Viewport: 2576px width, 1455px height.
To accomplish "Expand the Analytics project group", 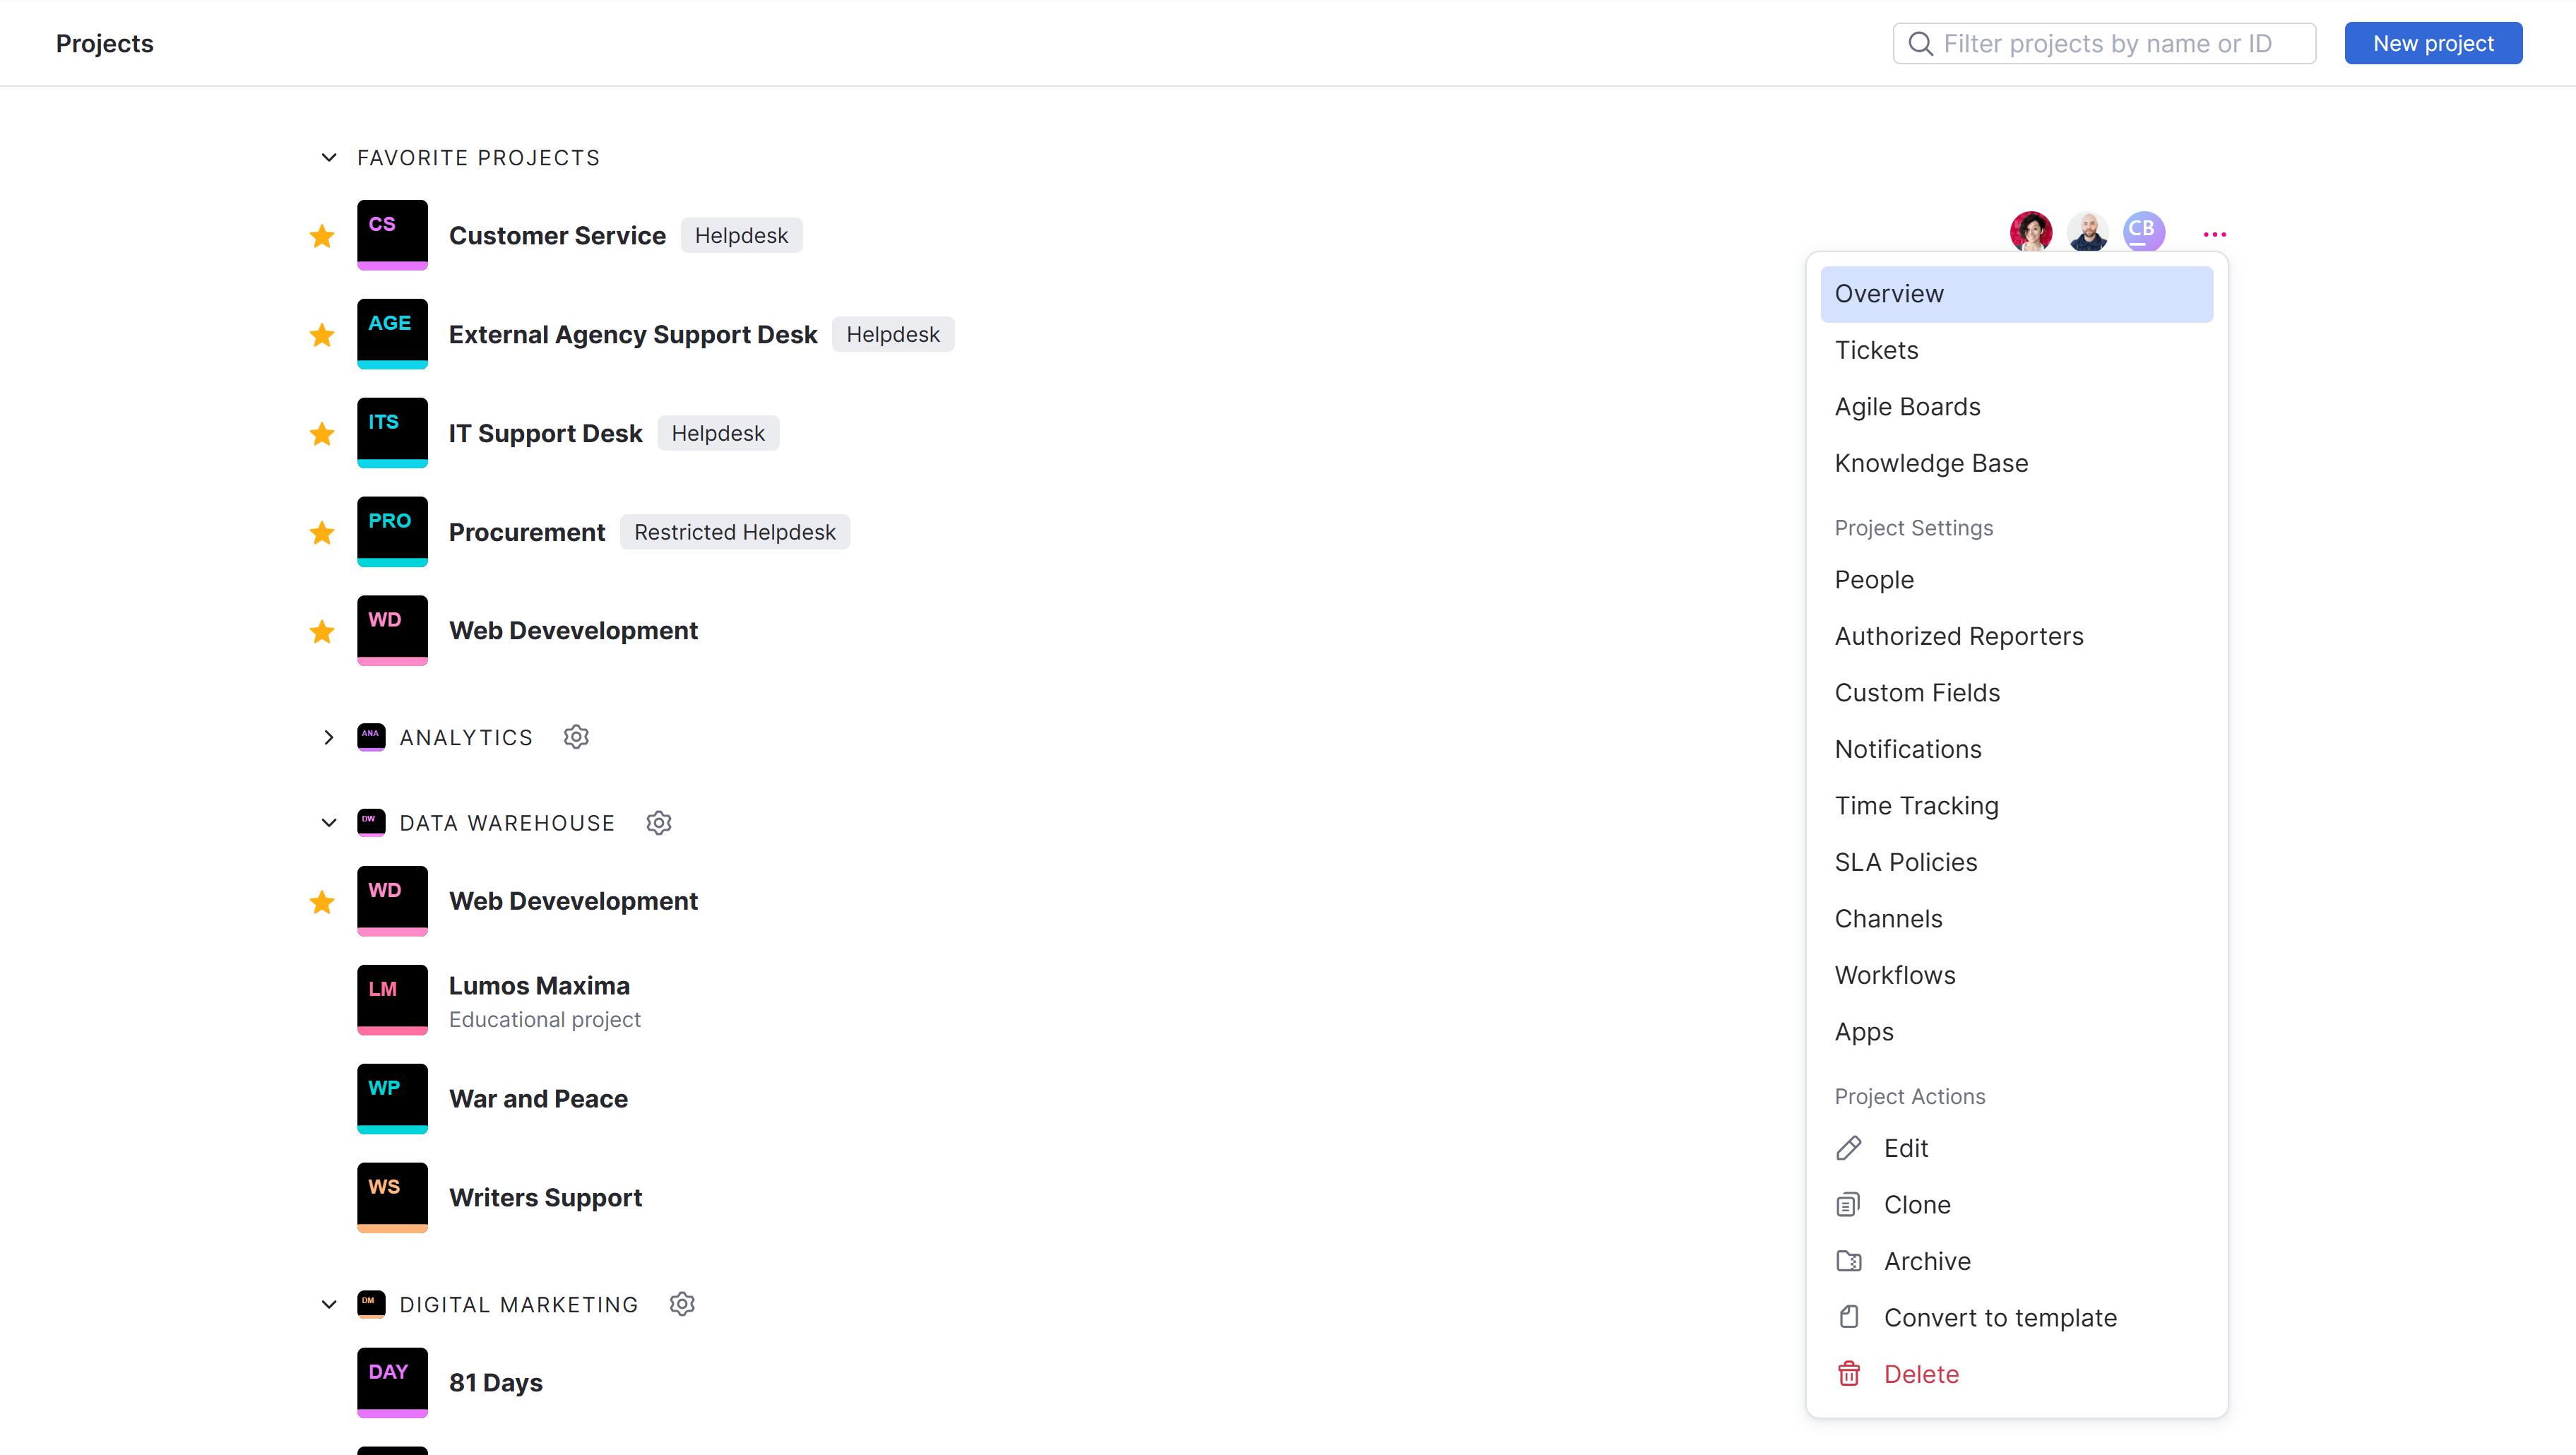I will pyautogui.click(x=328, y=737).
